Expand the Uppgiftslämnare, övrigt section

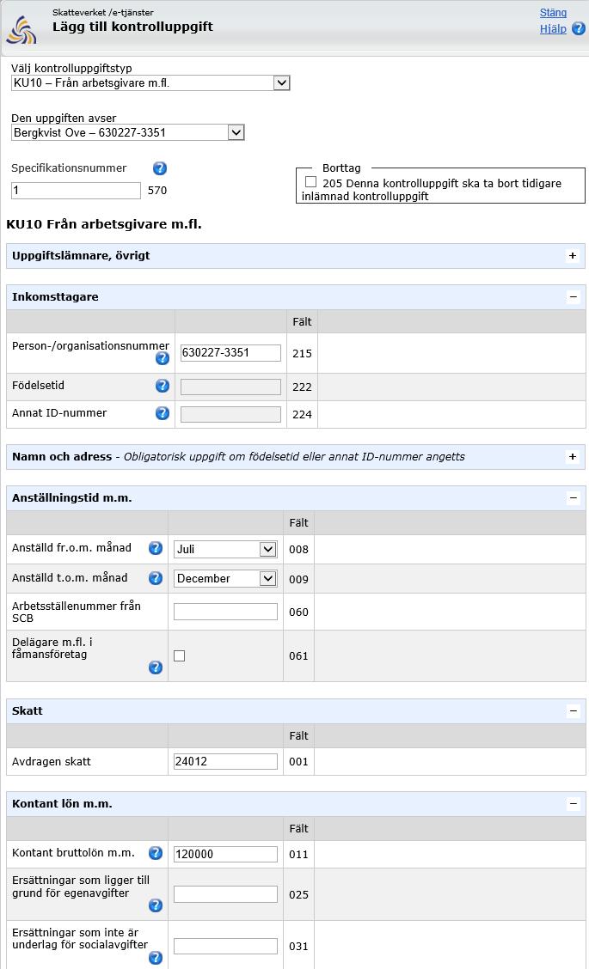pyautogui.click(x=573, y=256)
